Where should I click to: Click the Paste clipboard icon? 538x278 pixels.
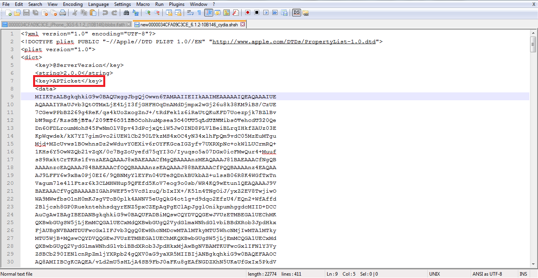pos(93,13)
